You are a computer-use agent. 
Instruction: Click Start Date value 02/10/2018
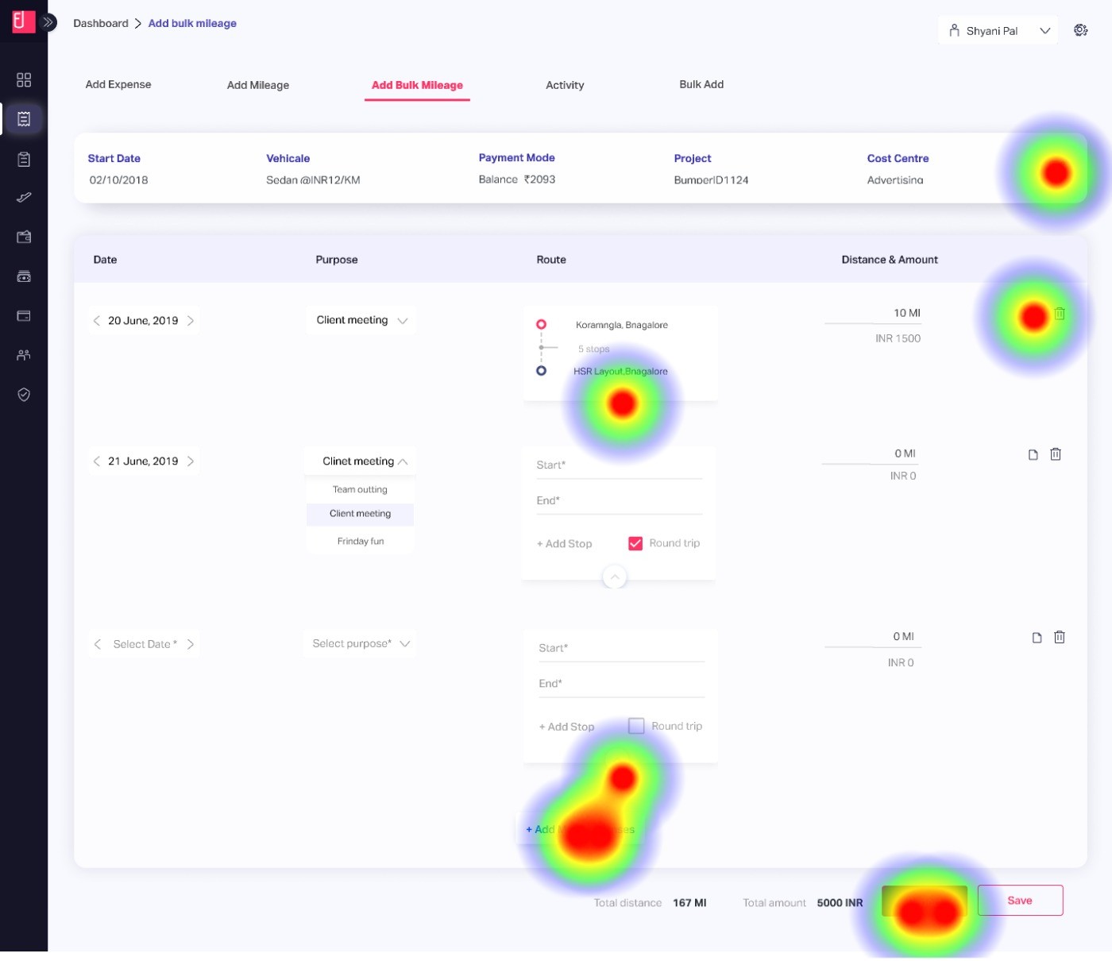tap(118, 180)
